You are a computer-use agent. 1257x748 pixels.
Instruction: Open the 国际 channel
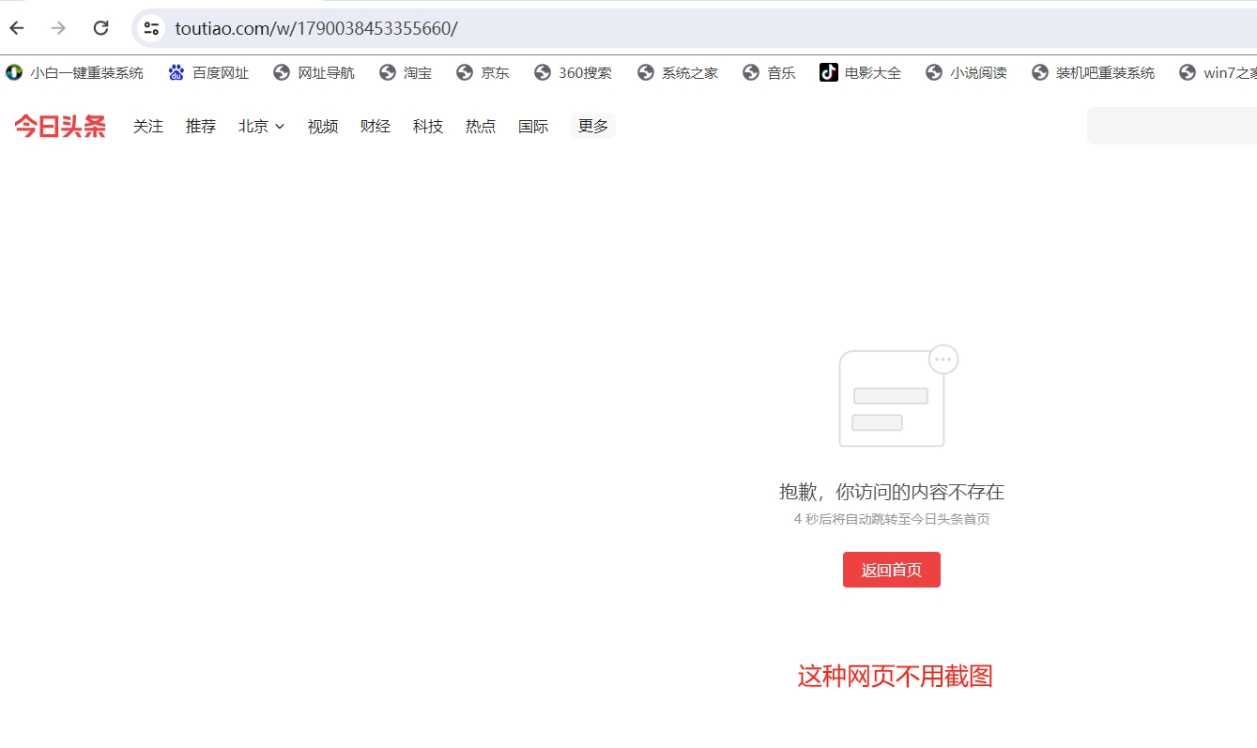[x=533, y=126]
